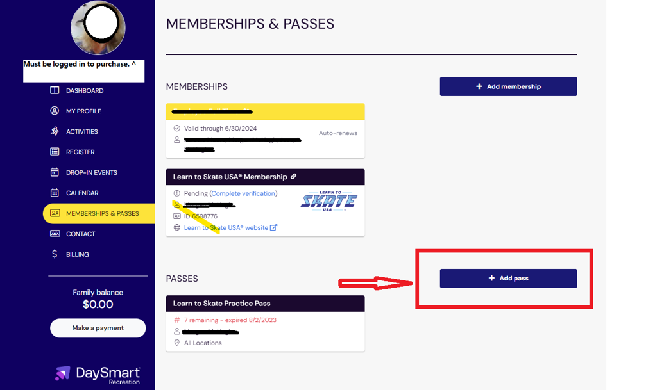Click the My Profile person icon
657x390 pixels.
click(55, 111)
